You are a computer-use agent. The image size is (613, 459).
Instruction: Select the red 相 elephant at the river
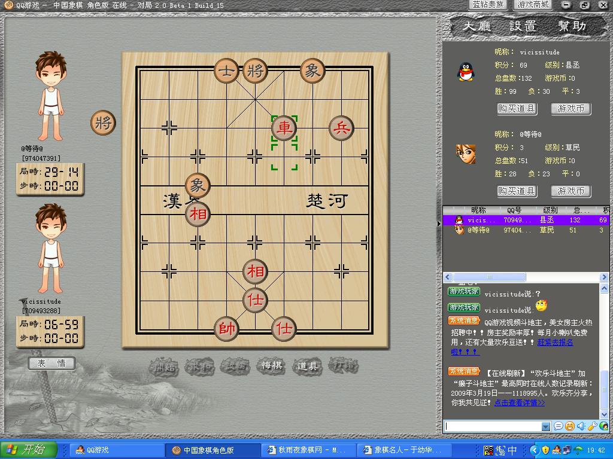[198, 214]
